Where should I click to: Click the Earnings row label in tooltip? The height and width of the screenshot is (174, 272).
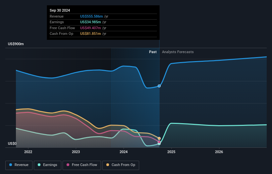point(57,22)
